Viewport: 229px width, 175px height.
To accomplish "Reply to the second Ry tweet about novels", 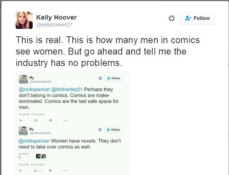I will (21, 171).
